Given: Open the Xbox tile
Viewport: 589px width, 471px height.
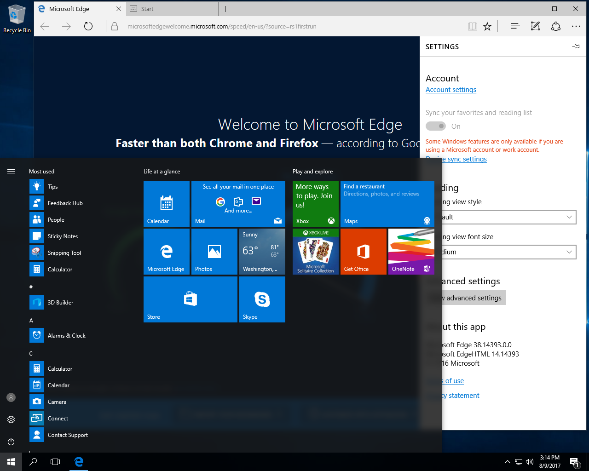Looking at the screenshot, I should coord(316,204).
